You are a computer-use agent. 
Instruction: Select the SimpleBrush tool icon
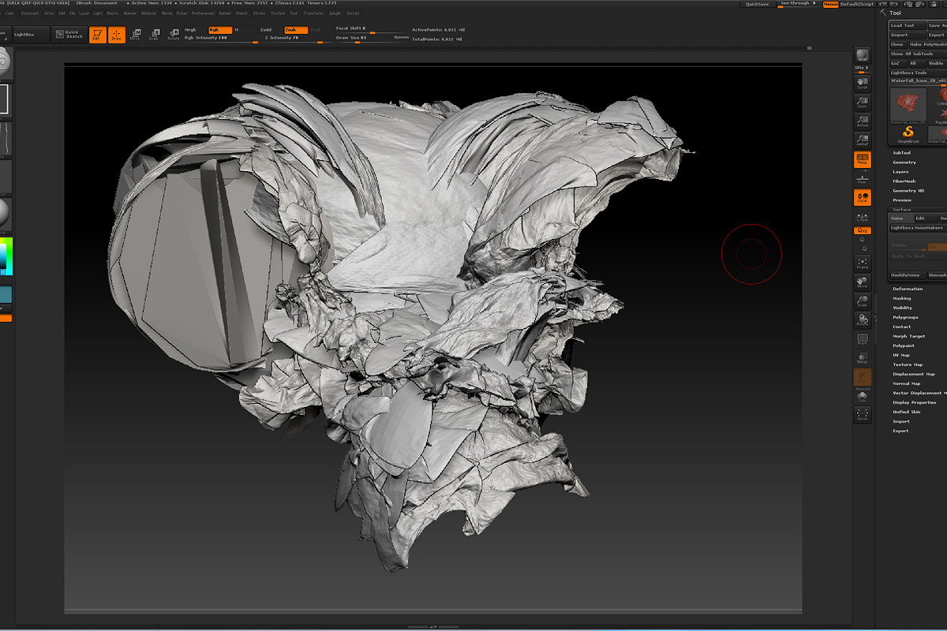point(908,133)
